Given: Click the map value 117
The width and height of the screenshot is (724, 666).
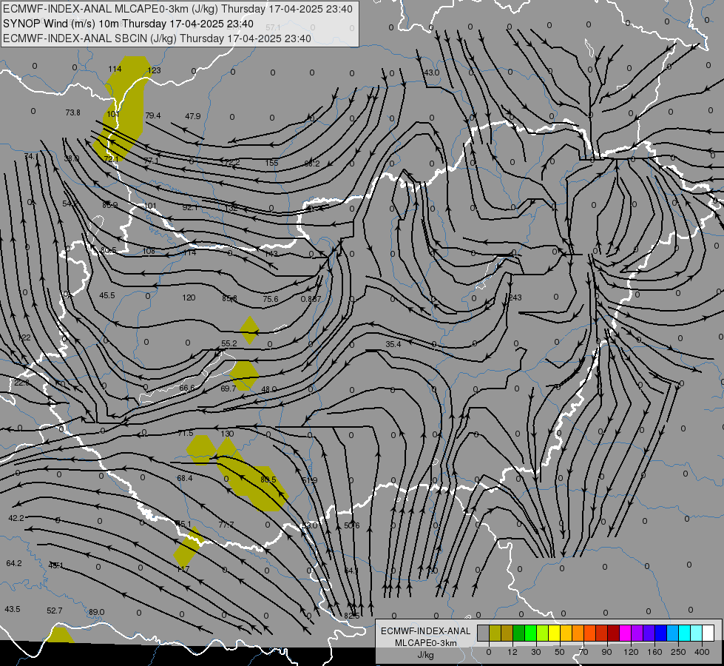Looking at the screenshot, I should [x=183, y=569].
